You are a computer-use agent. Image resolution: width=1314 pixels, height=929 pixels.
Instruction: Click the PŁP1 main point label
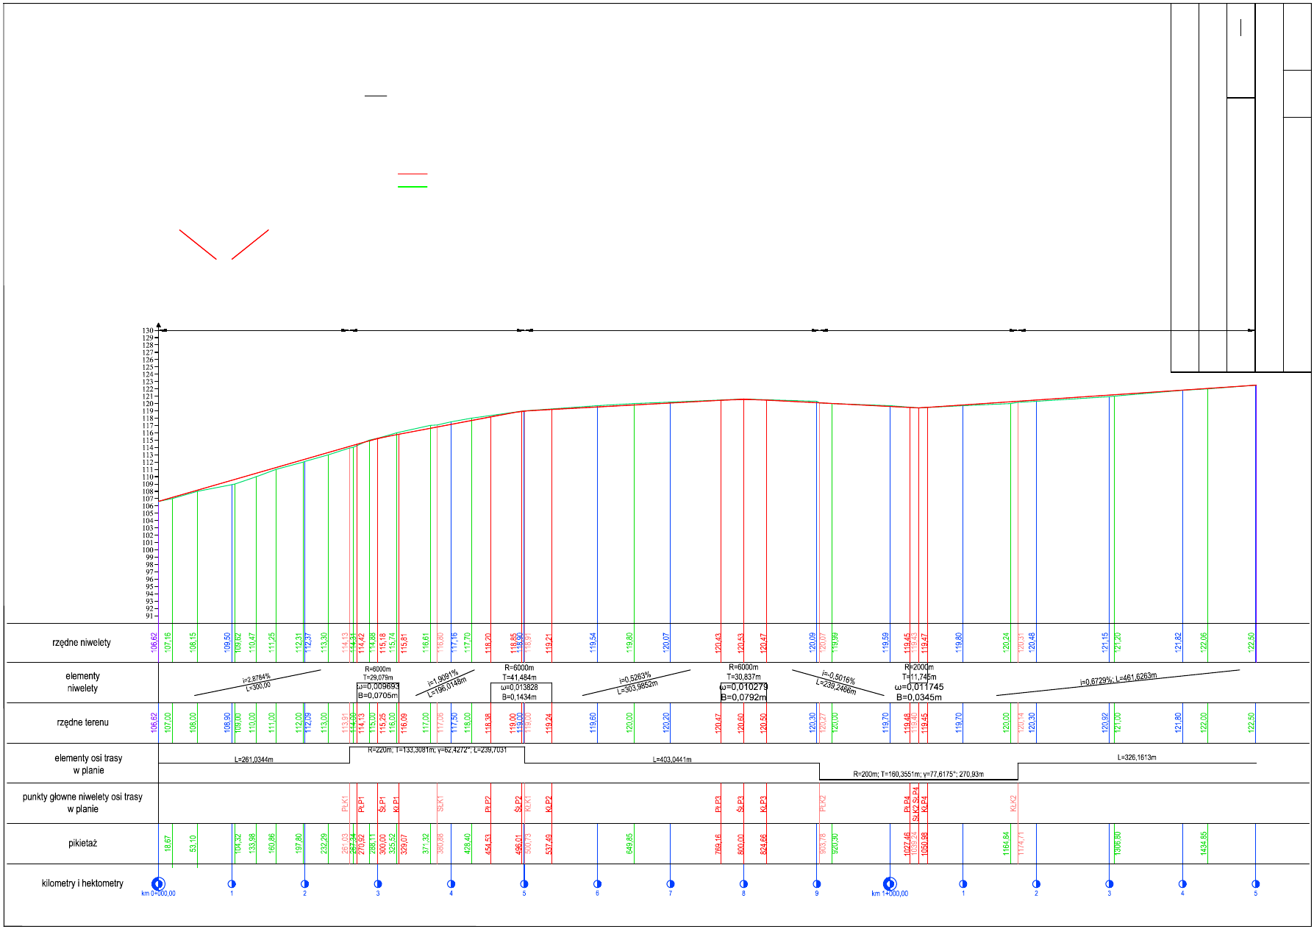[361, 804]
